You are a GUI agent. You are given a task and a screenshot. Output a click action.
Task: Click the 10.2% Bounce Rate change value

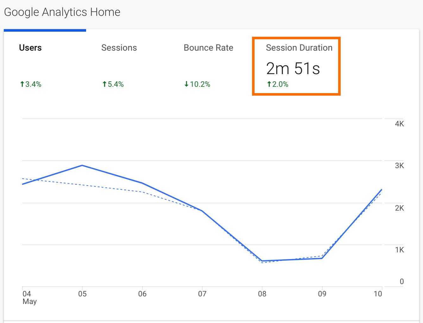point(197,84)
